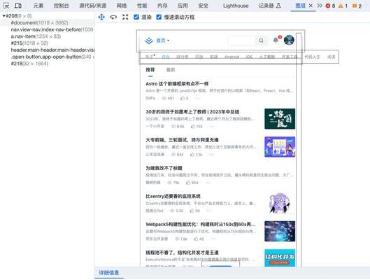Open the 性能 panel tab

pos(142,6)
